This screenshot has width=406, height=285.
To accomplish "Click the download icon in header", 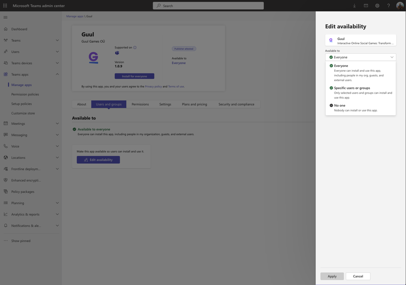I will [354, 6].
